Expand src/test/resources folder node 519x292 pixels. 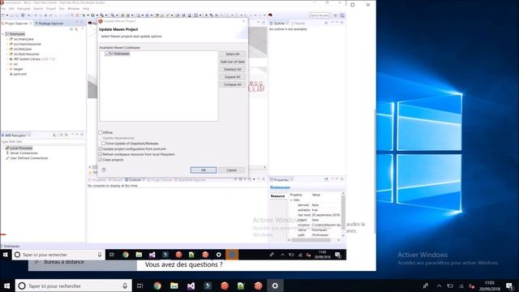click(7, 54)
